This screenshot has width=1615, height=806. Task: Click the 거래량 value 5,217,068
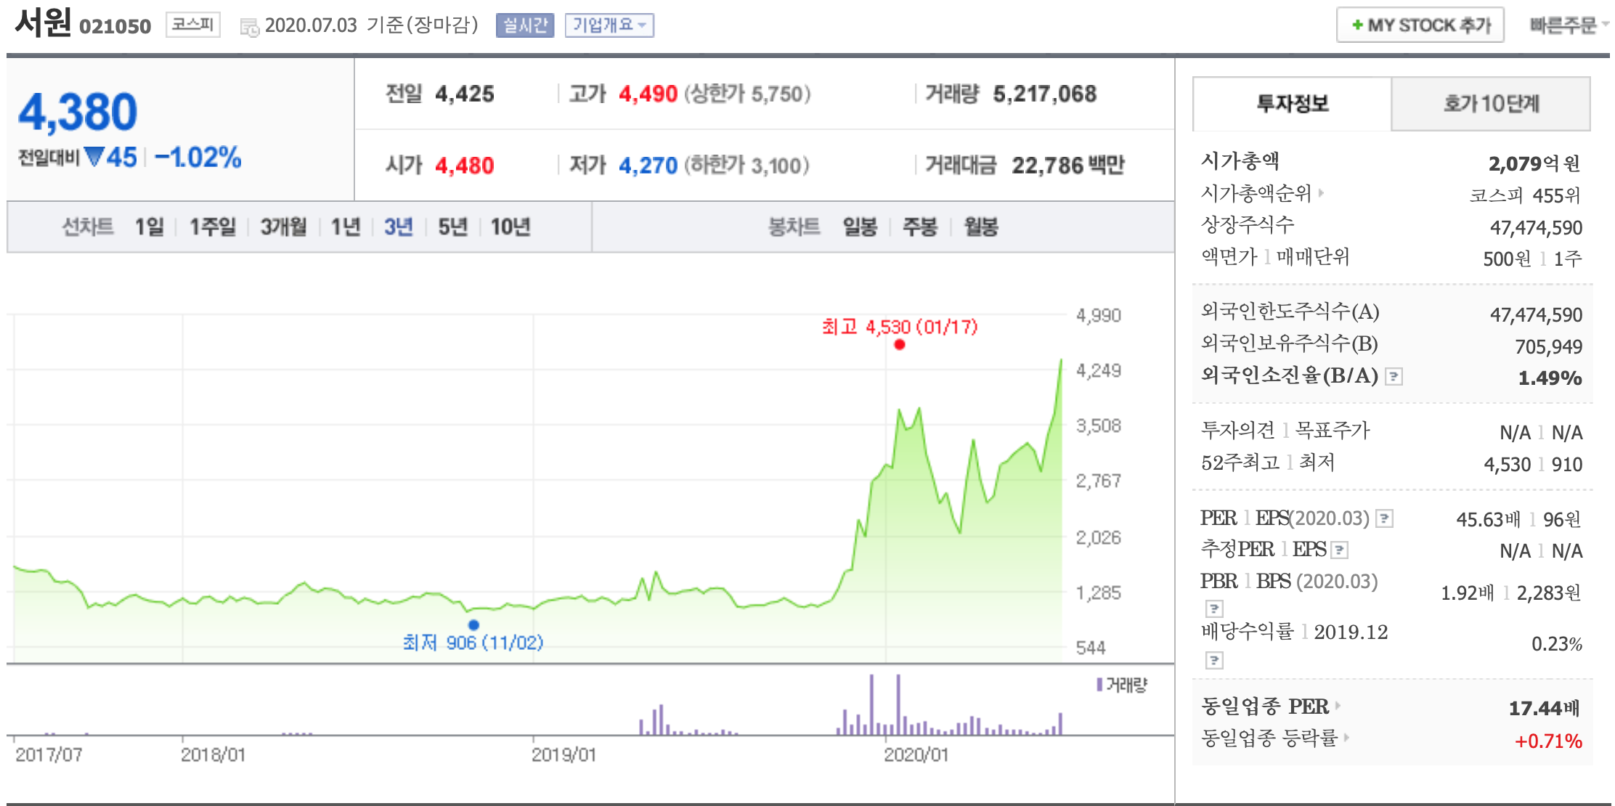click(x=1045, y=94)
